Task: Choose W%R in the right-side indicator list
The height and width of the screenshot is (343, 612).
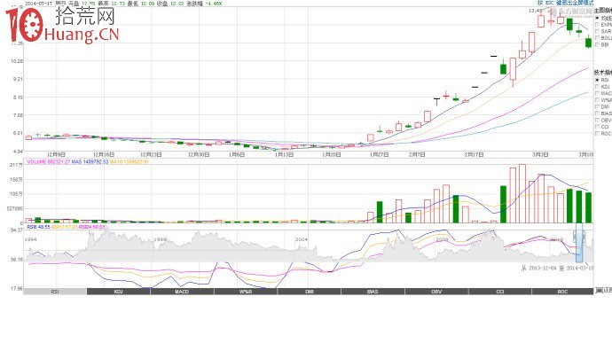Action: coord(597,100)
